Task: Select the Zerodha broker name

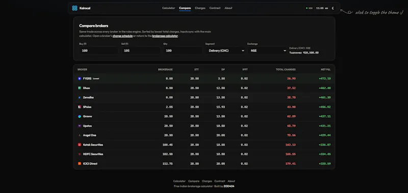Action: (x=88, y=97)
